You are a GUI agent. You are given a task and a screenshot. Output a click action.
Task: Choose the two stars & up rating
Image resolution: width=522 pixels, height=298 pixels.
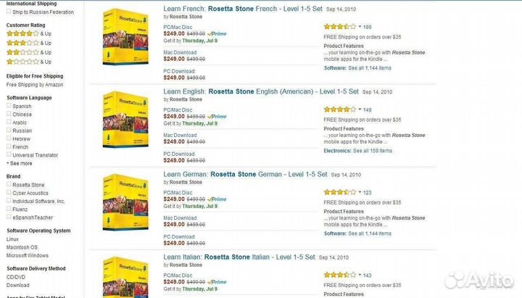[x=22, y=52]
